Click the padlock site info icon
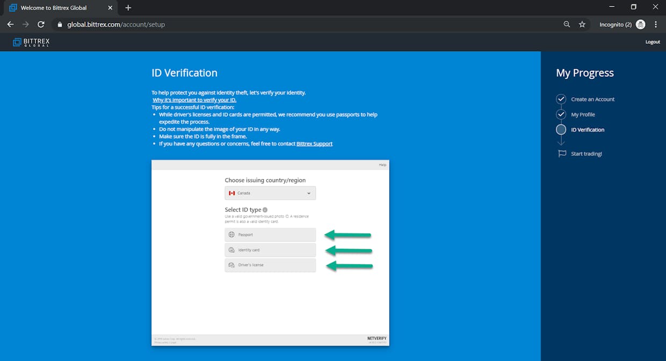The width and height of the screenshot is (666, 361). pyautogui.click(x=60, y=24)
